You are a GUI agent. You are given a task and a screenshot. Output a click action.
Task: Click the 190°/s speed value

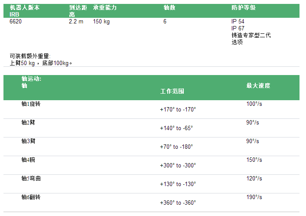click(x=254, y=197)
